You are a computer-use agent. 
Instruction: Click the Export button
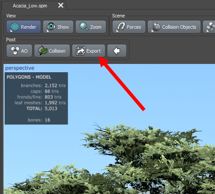coord(89,51)
